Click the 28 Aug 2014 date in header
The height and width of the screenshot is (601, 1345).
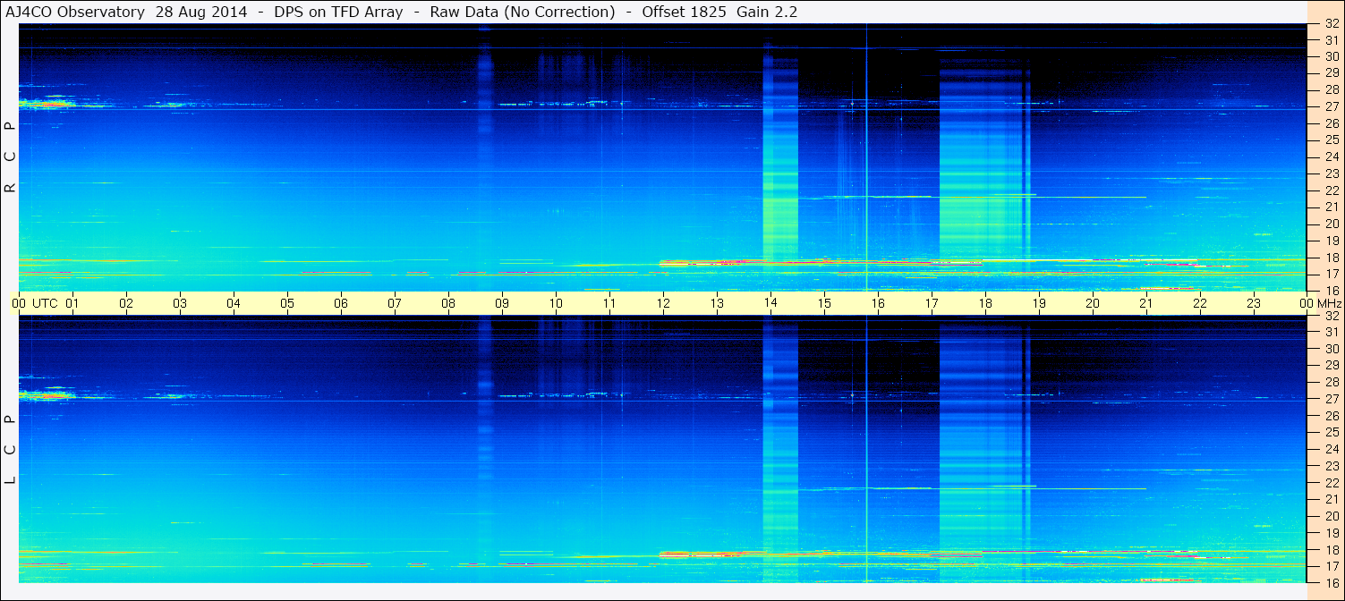coord(201,12)
